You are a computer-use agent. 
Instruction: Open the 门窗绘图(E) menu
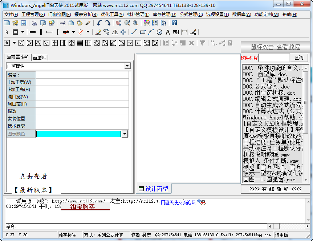(60, 15)
